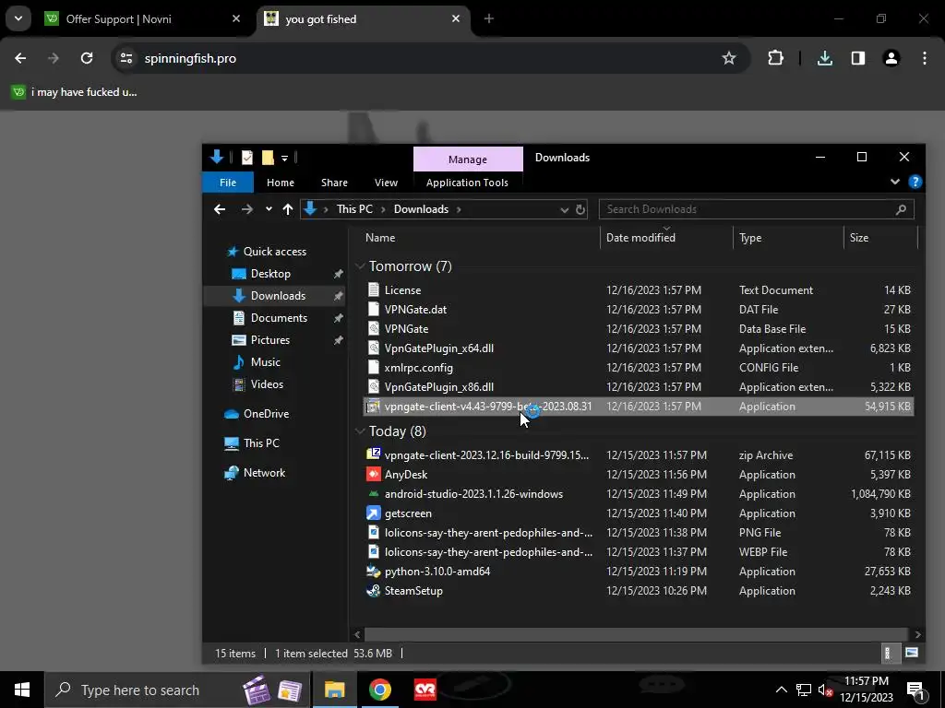Open the Windows Start button
The height and width of the screenshot is (708, 945).
pos(22,690)
